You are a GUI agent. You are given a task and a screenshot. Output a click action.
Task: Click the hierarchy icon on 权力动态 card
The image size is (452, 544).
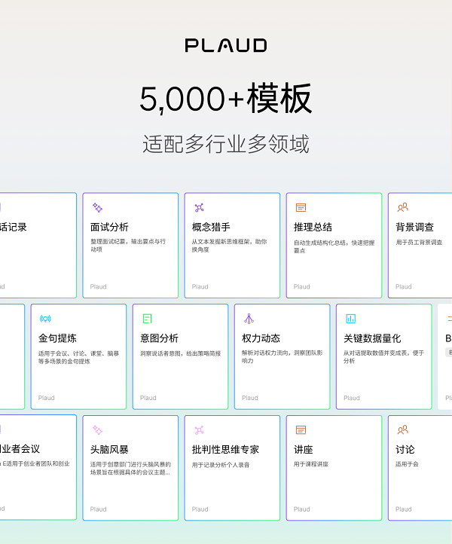click(249, 319)
